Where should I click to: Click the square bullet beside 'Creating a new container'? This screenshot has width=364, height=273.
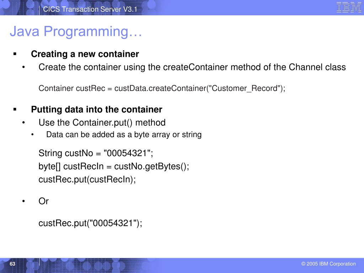15,54
